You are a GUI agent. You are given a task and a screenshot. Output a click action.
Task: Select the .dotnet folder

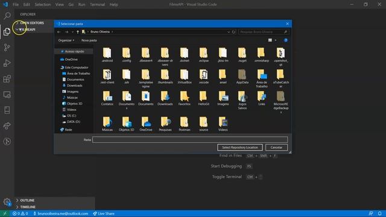click(x=185, y=55)
